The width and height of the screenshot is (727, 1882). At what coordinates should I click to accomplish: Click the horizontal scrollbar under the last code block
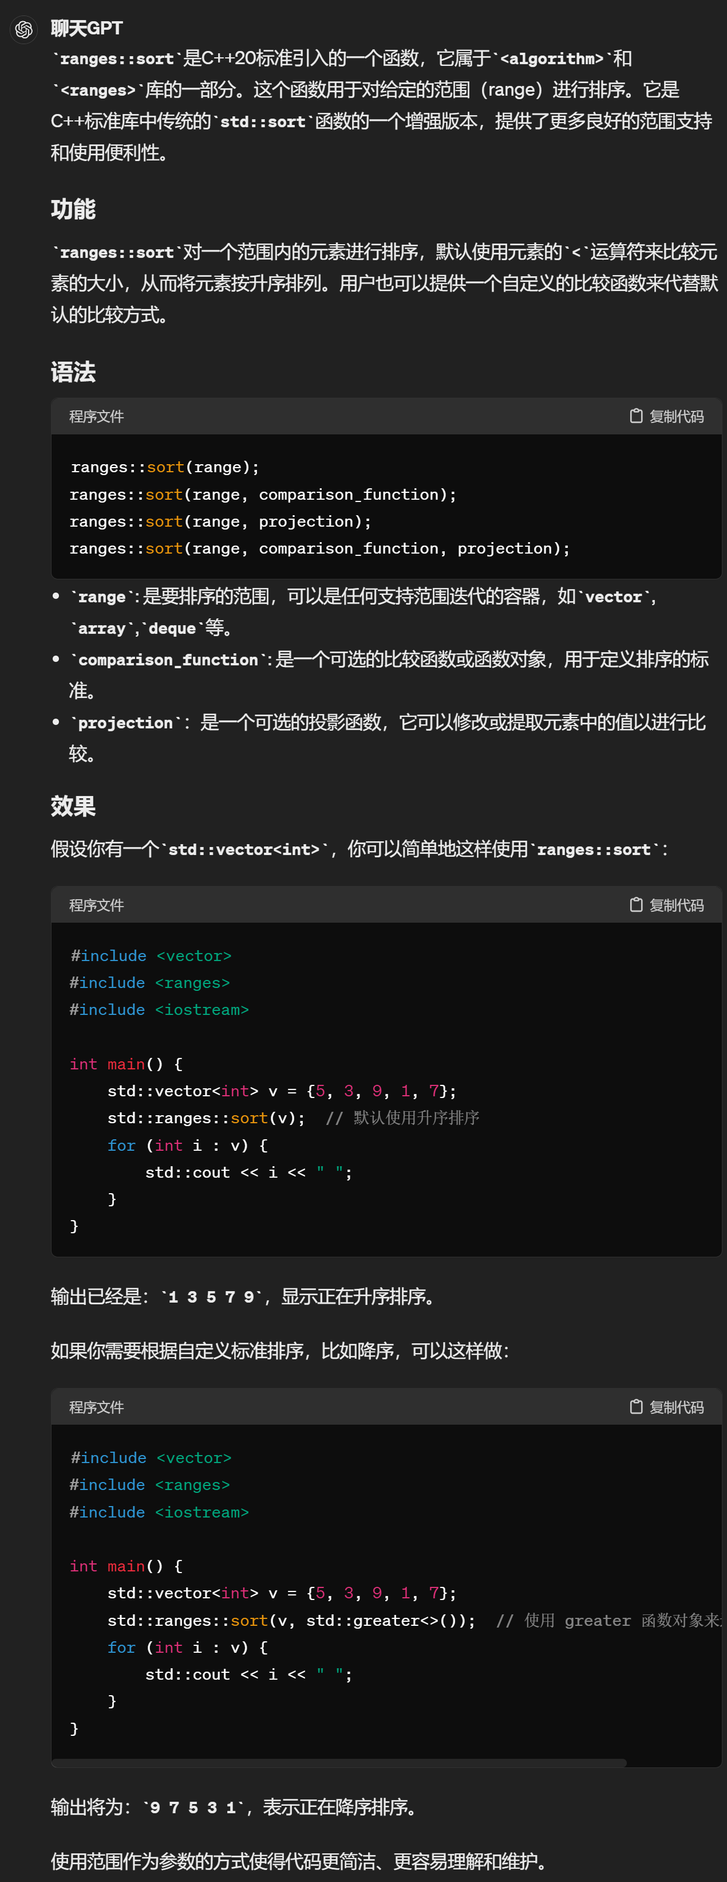(x=339, y=1763)
